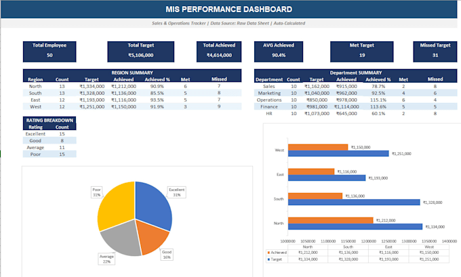Click the Excellent 31% pie label
This screenshot has width=461, height=277.
click(177, 192)
